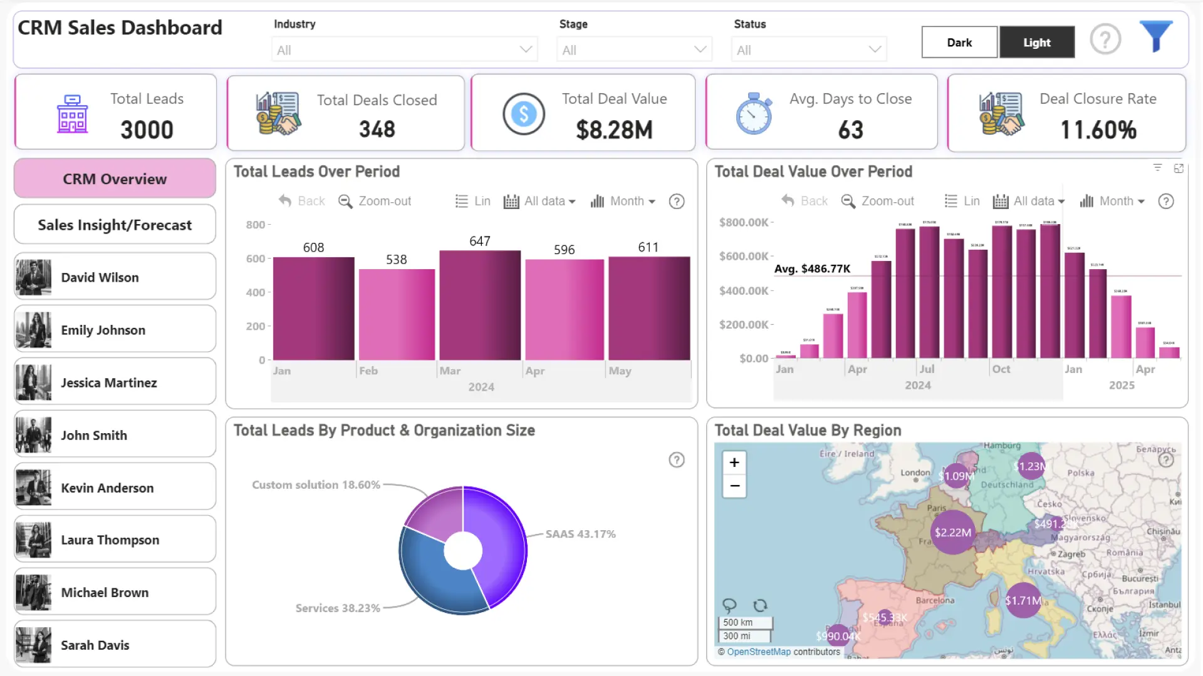Open help icon in Total Deal Value chart
Image resolution: width=1203 pixels, height=676 pixels.
(x=1166, y=202)
